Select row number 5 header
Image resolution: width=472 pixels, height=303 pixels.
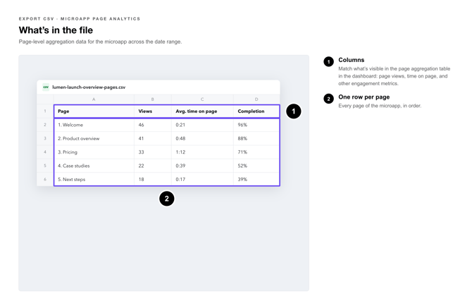click(45, 166)
